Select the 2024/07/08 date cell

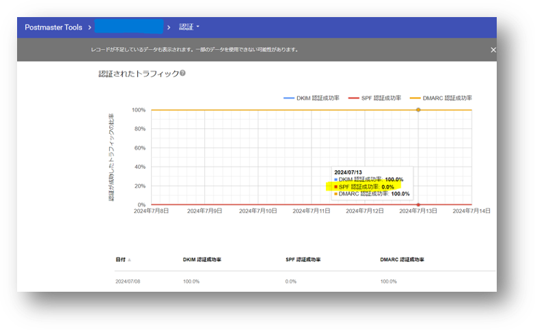[x=128, y=281]
